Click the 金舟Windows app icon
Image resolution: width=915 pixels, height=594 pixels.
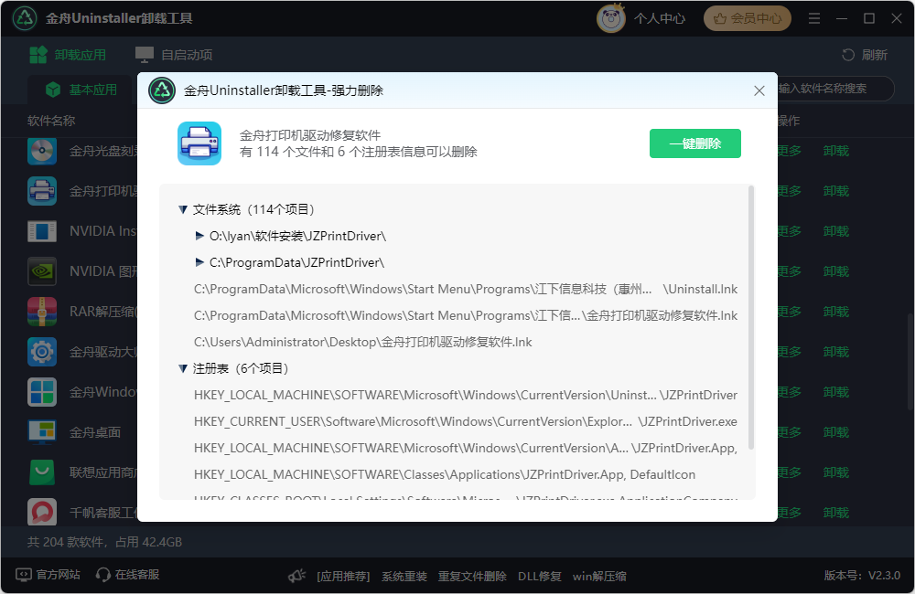tap(42, 392)
